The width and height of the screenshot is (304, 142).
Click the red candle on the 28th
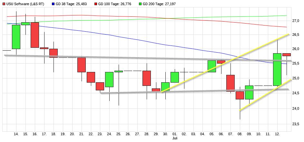coord(147,78)
